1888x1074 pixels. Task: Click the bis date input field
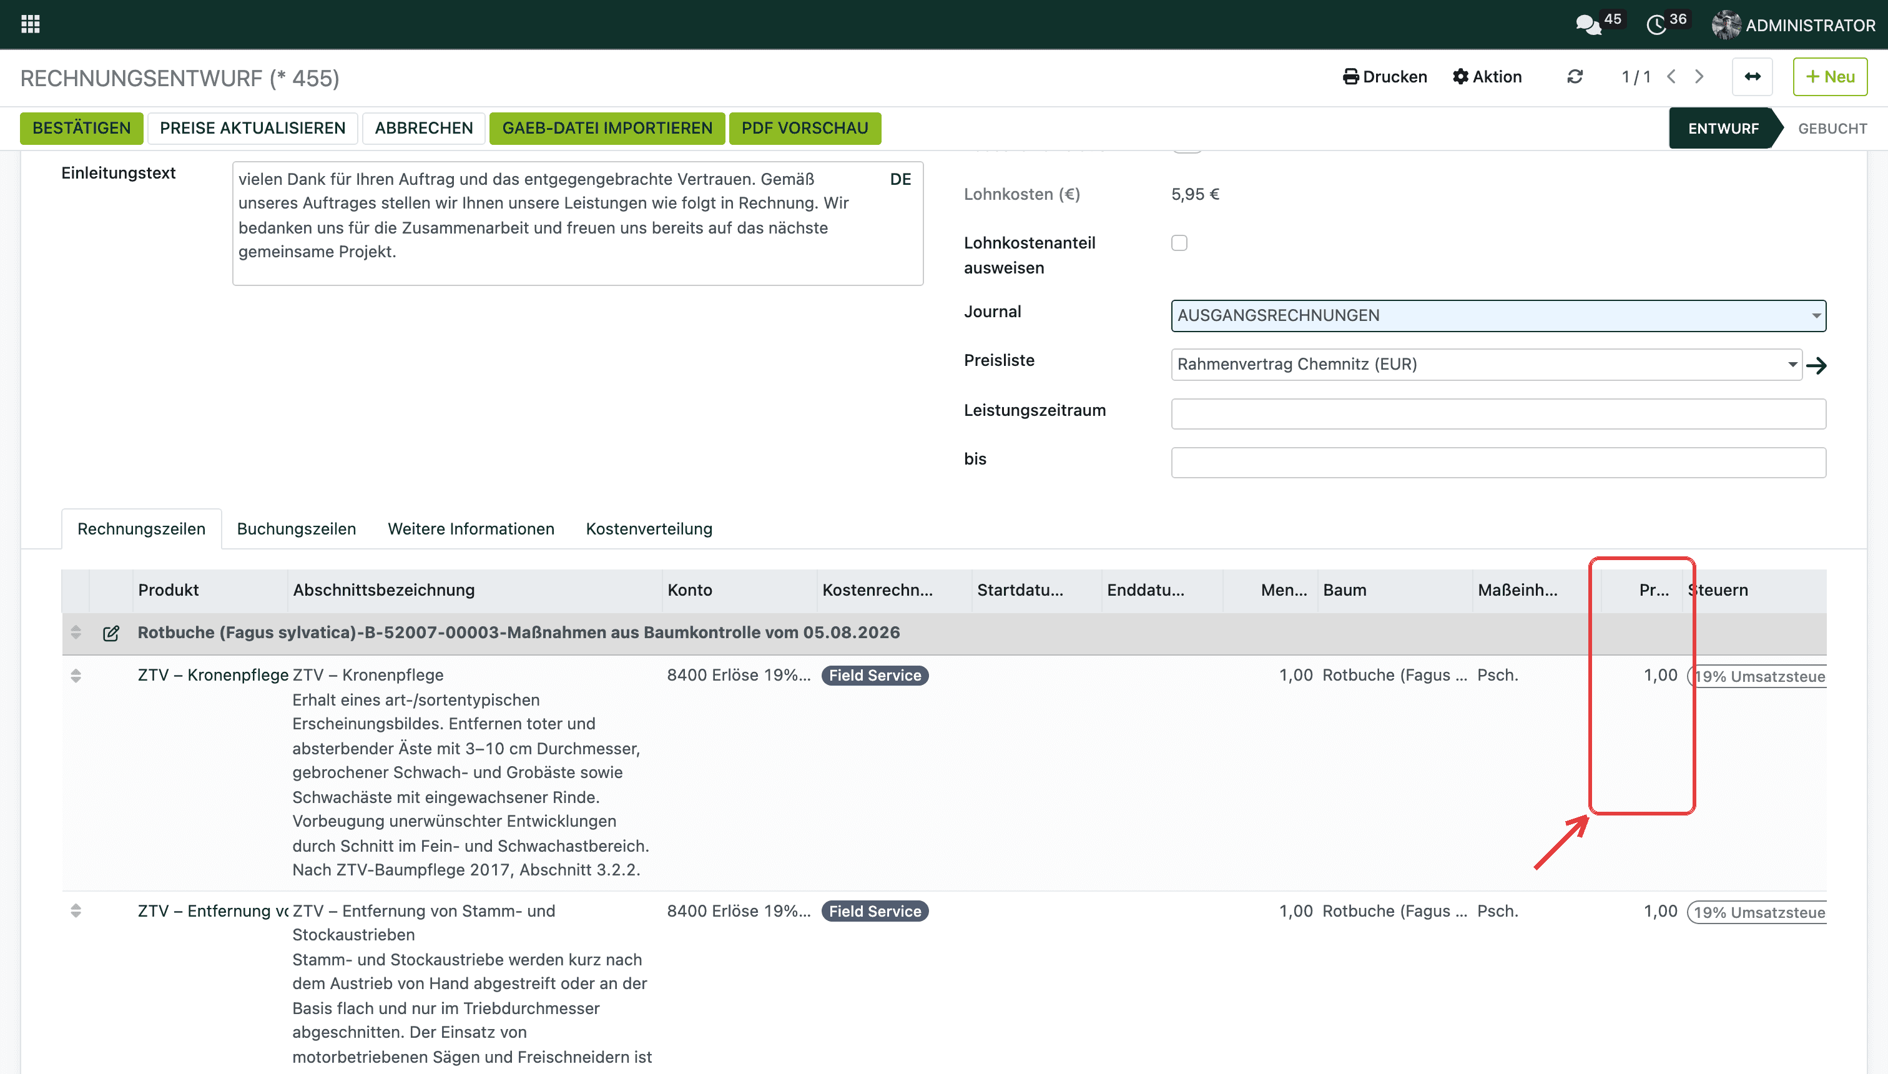pyautogui.click(x=1498, y=463)
